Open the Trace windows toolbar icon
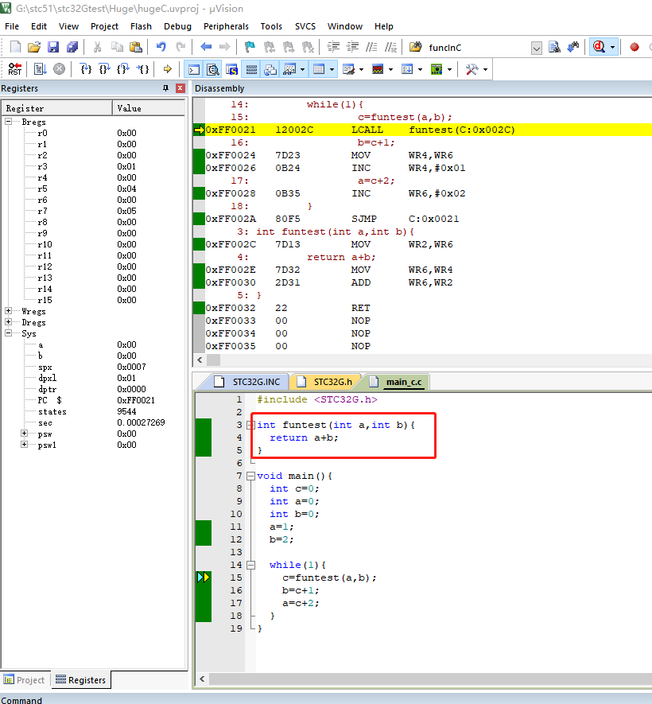The image size is (652, 704). (x=407, y=69)
